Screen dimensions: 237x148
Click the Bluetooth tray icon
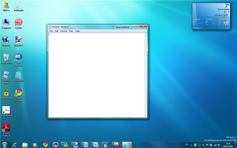click(x=203, y=145)
